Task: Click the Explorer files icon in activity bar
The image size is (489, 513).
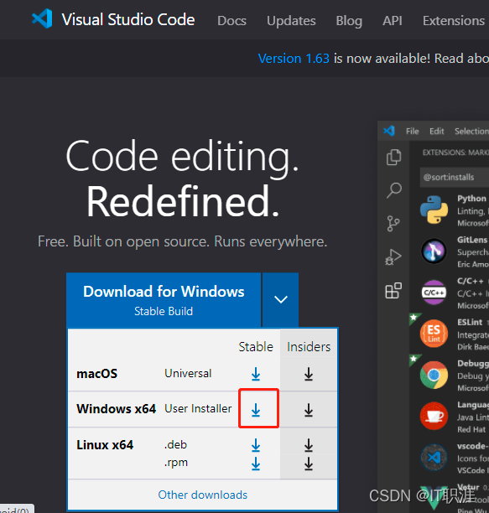Action: point(393,158)
